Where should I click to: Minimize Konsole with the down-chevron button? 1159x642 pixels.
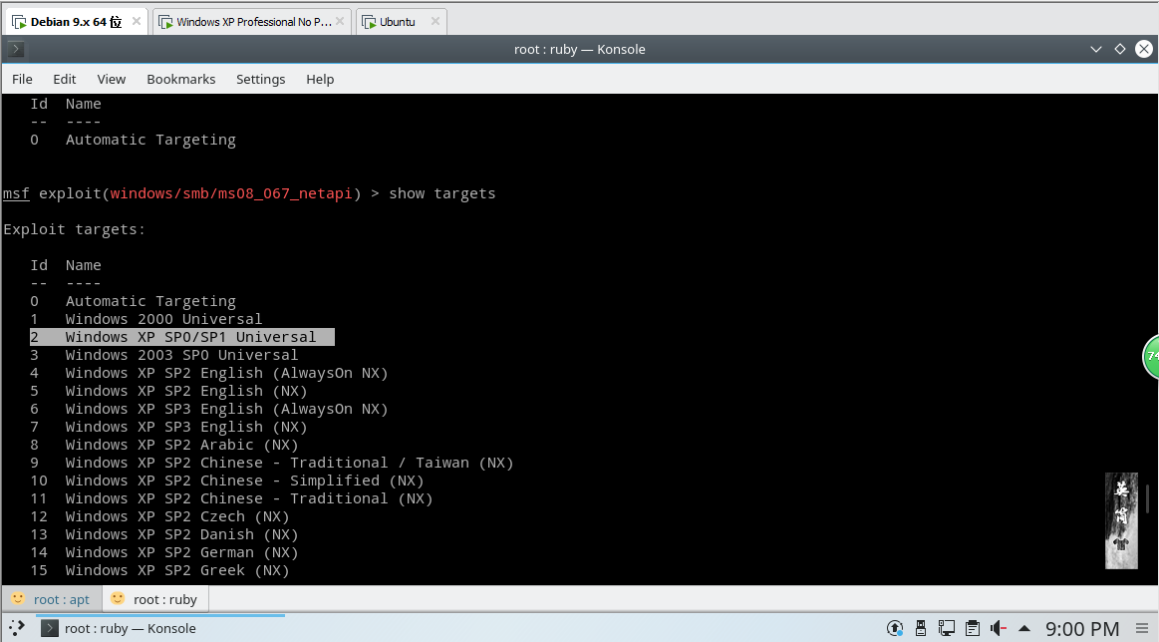1096,50
